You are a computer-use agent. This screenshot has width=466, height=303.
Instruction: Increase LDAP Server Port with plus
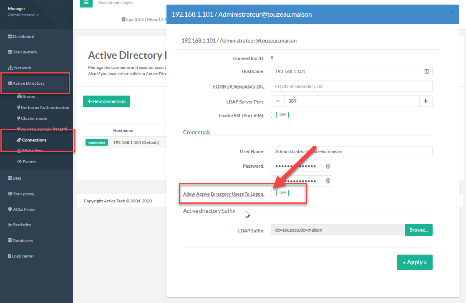coord(426,101)
